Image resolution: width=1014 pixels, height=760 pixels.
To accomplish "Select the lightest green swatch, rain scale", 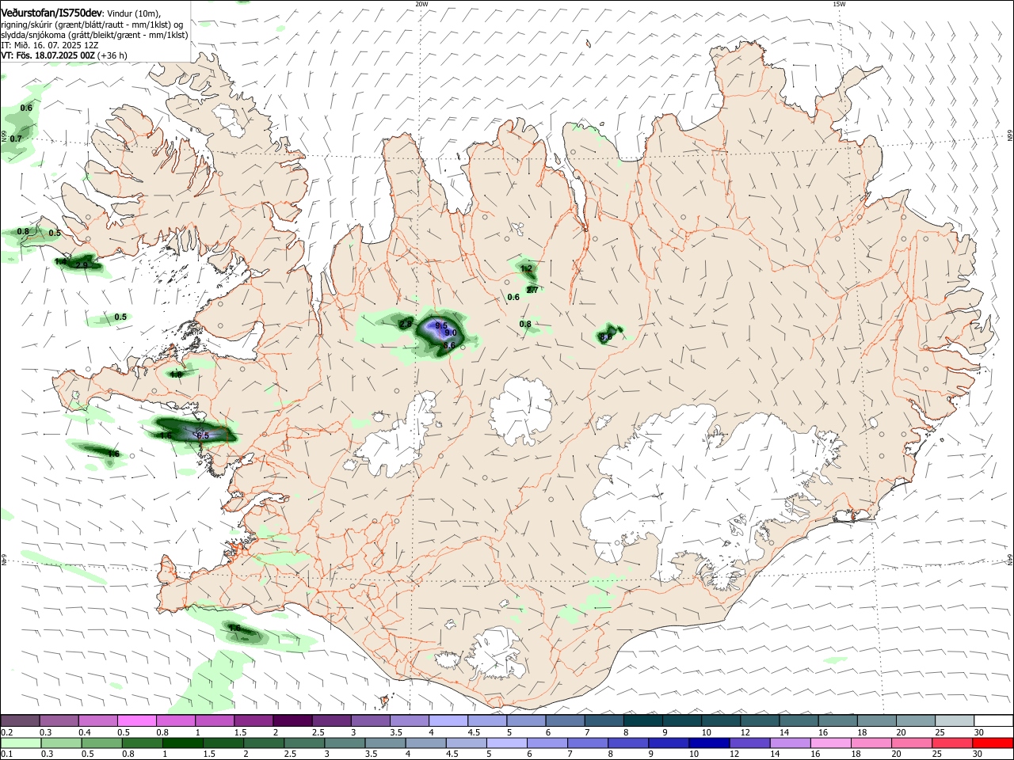I will (21, 743).
